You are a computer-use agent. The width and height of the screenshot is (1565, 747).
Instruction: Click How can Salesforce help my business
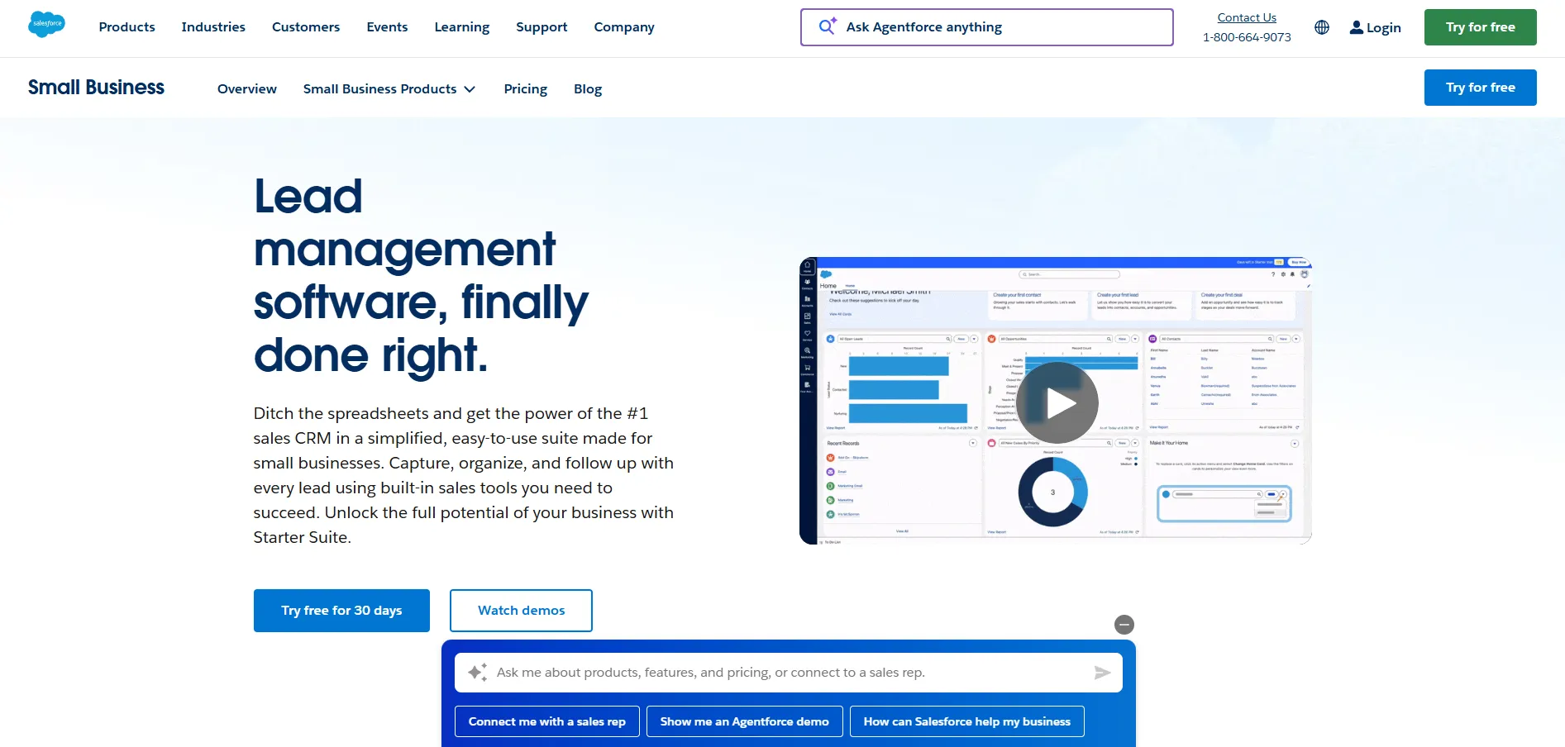tap(966, 721)
